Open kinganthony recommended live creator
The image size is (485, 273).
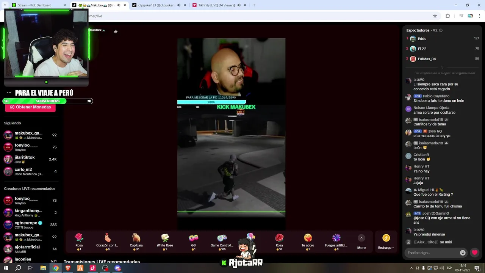(30, 212)
